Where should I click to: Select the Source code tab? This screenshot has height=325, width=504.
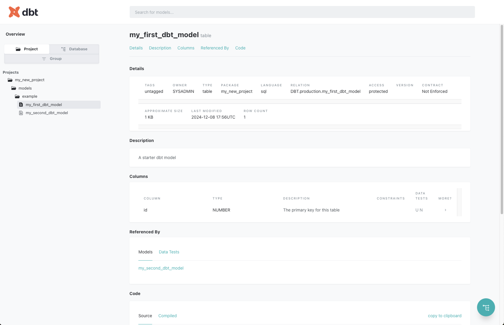[x=145, y=316]
